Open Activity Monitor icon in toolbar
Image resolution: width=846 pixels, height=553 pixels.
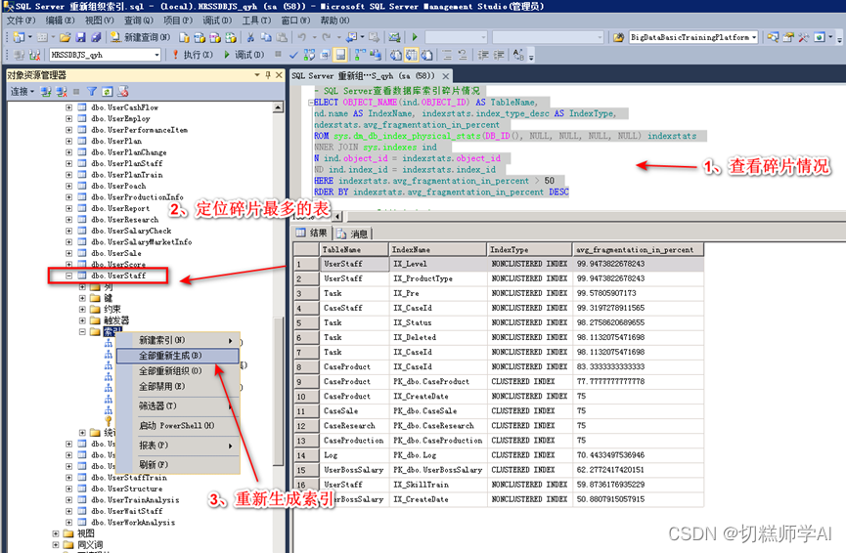pyautogui.click(x=394, y=37)
